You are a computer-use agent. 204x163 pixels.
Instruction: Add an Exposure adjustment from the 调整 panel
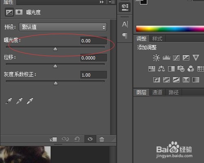point(186,57)
